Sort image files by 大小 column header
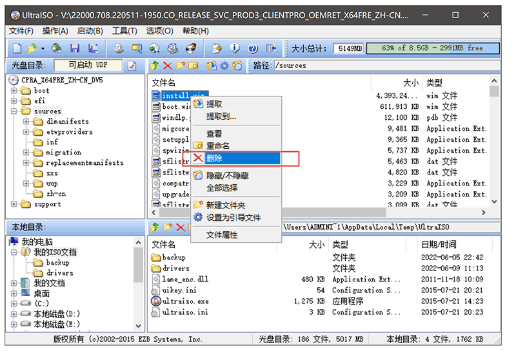 point(396,83)
